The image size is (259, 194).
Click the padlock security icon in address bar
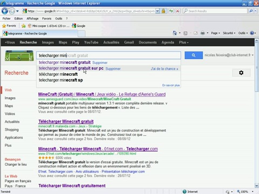click(x=163, y=11)
